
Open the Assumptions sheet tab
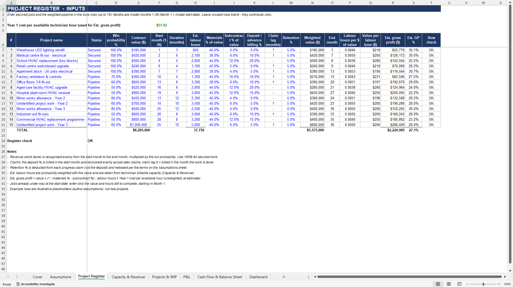click(x=61, y=277)
